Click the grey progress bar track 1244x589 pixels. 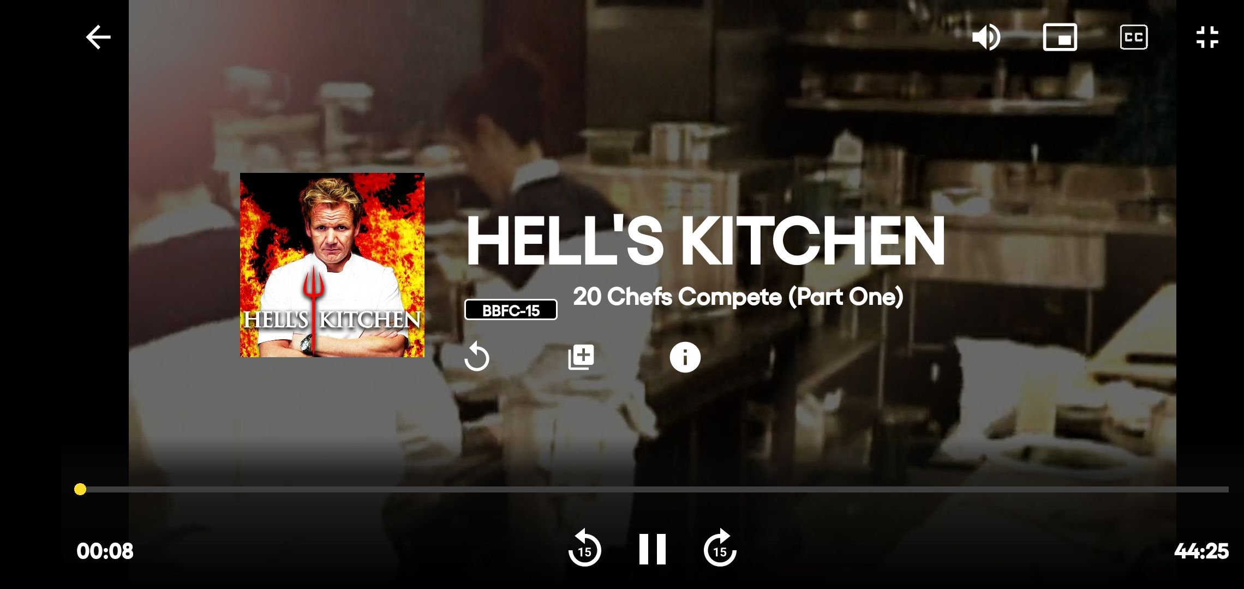(x=654, y=489)
